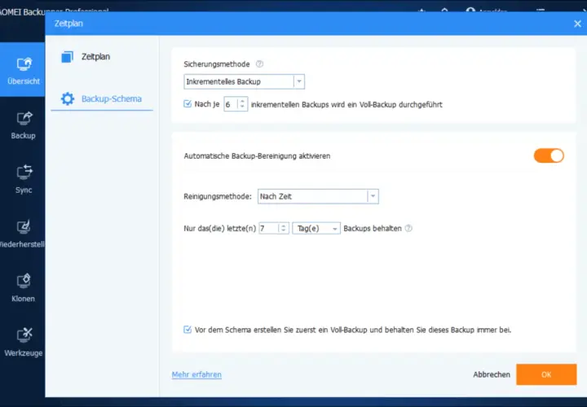This screenshot has height=407, width=587.
Task: Show help next to Backups behalten
Action: coord(408,229)
